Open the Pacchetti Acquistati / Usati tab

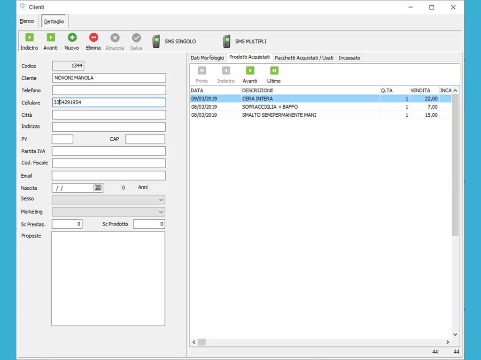coord(304,58)
